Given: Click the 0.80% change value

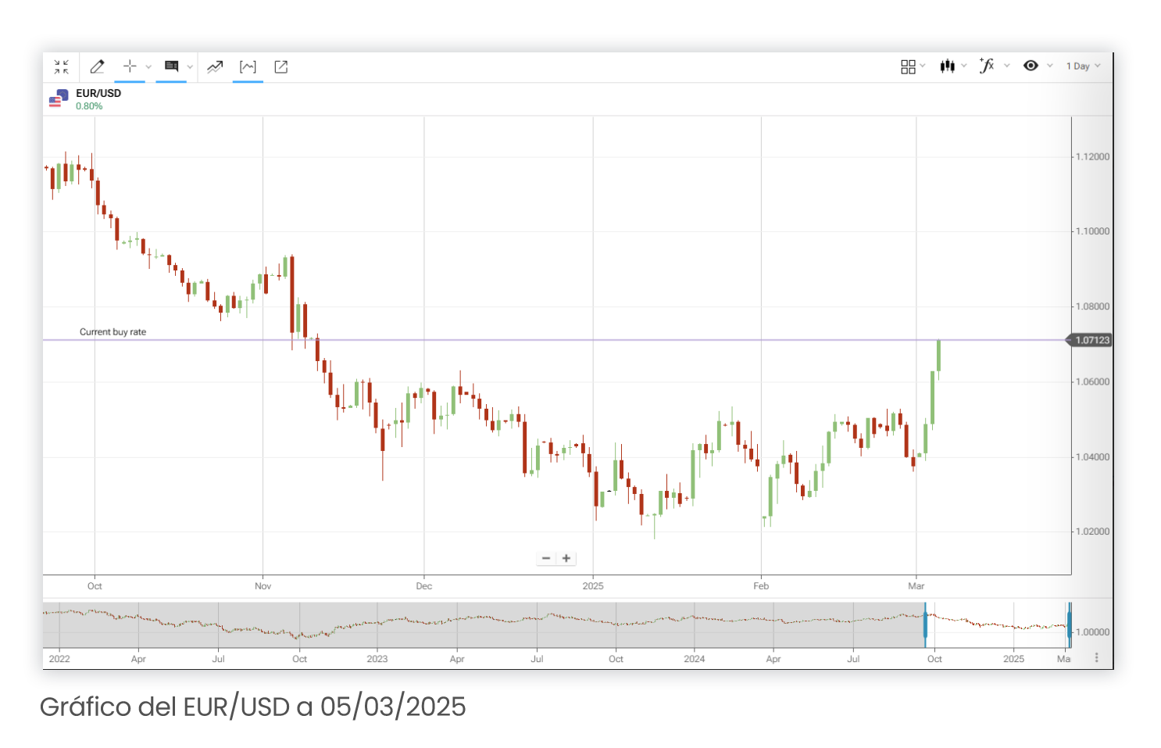Looking at the screenshot, I should [89, 106].
